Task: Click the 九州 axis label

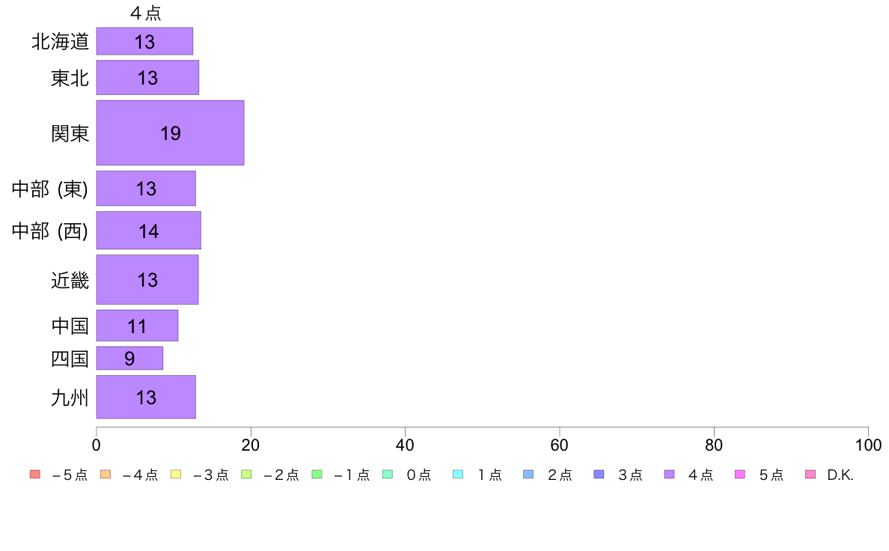Action: [x=70, y=398]
